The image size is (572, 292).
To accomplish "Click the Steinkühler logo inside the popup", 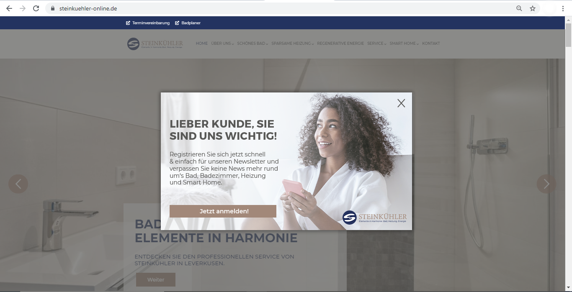I will (x=374, y=218).
